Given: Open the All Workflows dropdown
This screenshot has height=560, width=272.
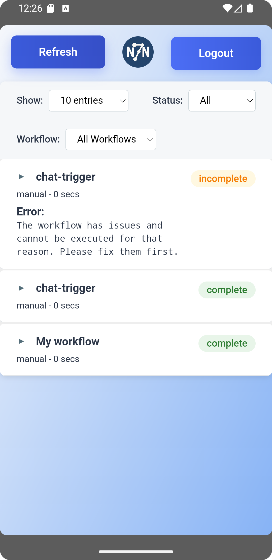Looking at the screenshot, I should [x=111, y=139].
